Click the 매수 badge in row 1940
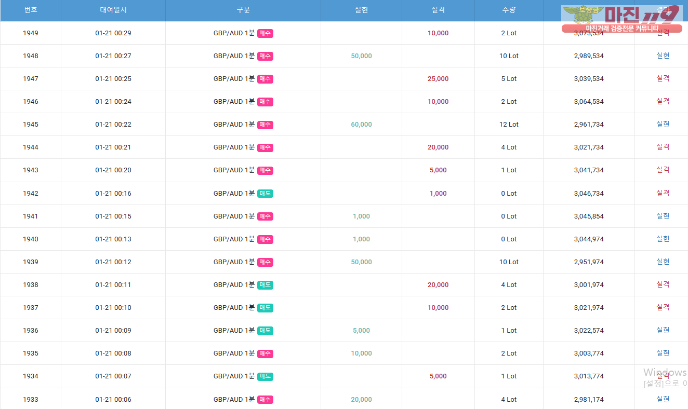The image size is (688, 409). 265,239
